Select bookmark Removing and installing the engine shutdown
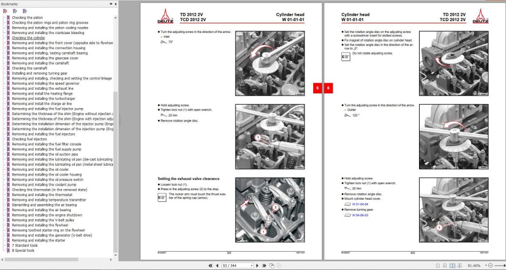 47,215
